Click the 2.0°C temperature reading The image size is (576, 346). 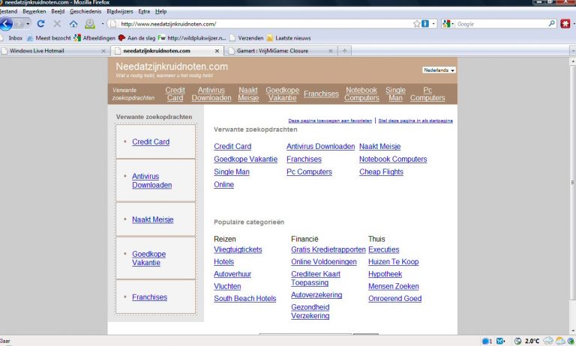[532, 341]
